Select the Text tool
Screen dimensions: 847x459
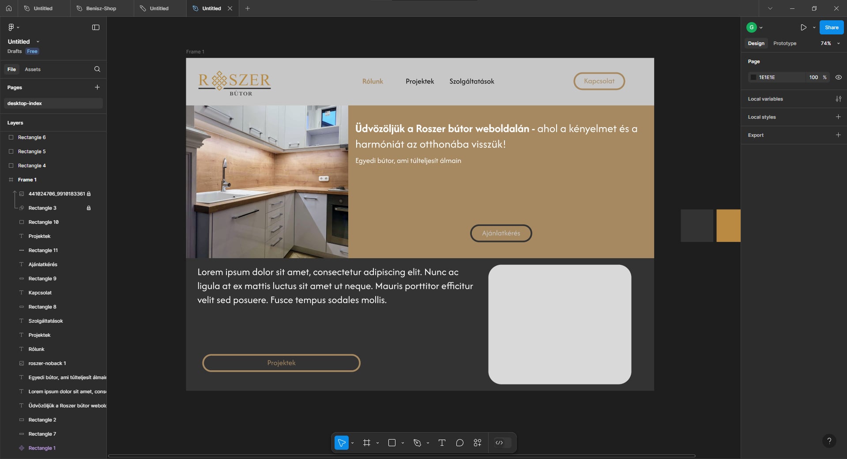click(442, 443)
